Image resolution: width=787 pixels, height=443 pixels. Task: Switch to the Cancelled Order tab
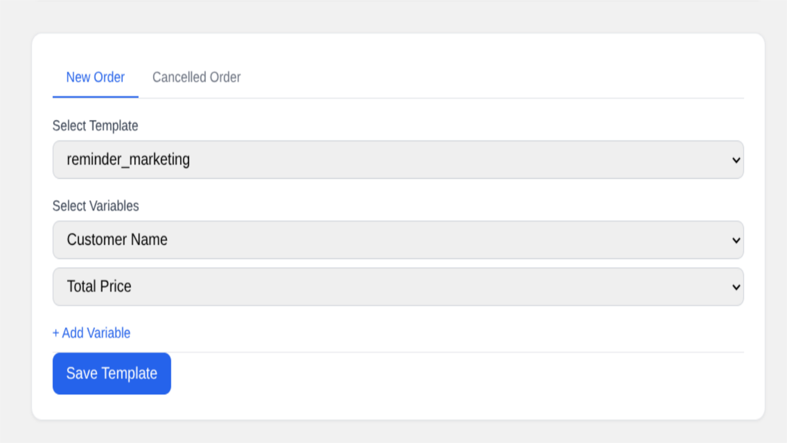pyautogui.click(x=196, y=77)
